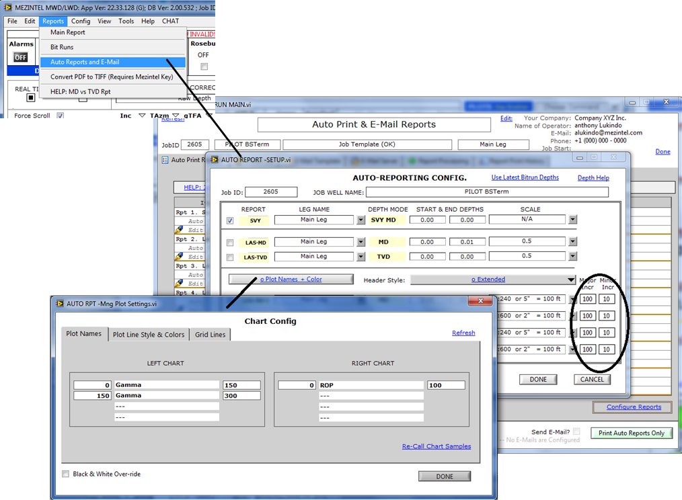Toggle Black & White Over-ride checkbox
This screenshot has width=682, height=500.
(x=66, y=474)
